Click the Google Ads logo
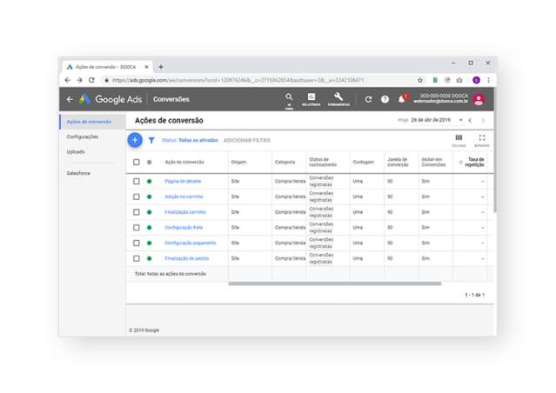556x393 pixels. tap(84, 99)
